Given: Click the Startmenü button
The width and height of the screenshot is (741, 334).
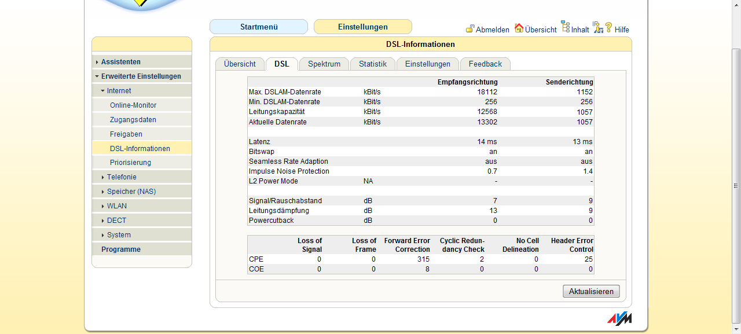Looking at the screenshot, I should [x=259, y=27].
